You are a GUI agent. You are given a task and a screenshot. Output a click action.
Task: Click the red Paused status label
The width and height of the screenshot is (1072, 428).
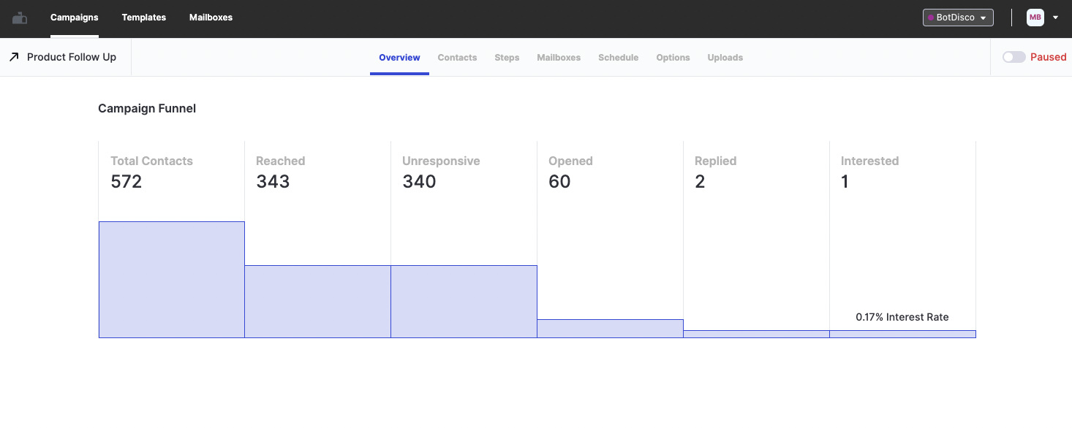[x=1049, y=57]
